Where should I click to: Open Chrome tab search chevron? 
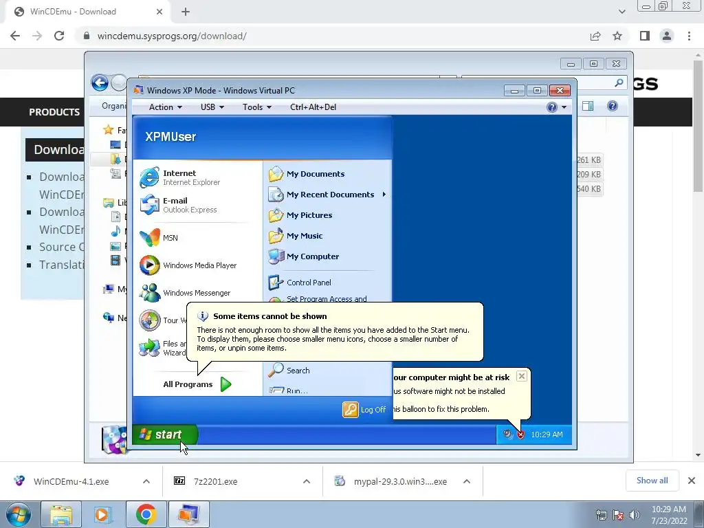point(621,12)
